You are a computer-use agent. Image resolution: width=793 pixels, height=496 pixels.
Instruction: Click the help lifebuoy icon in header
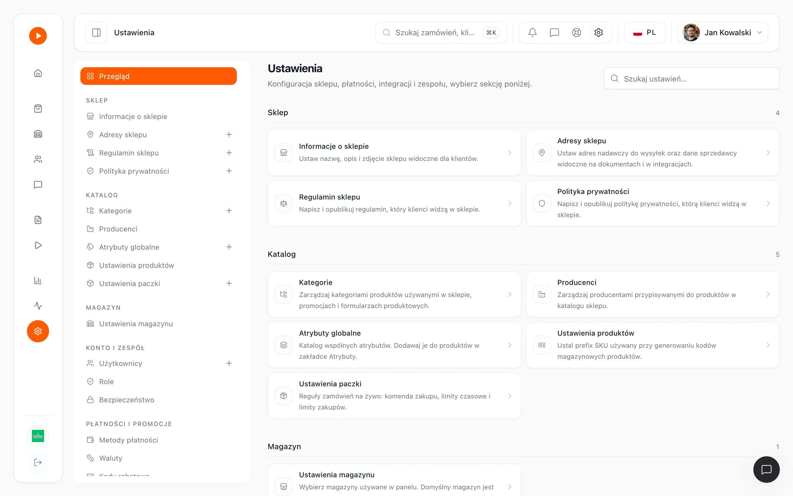576,33
